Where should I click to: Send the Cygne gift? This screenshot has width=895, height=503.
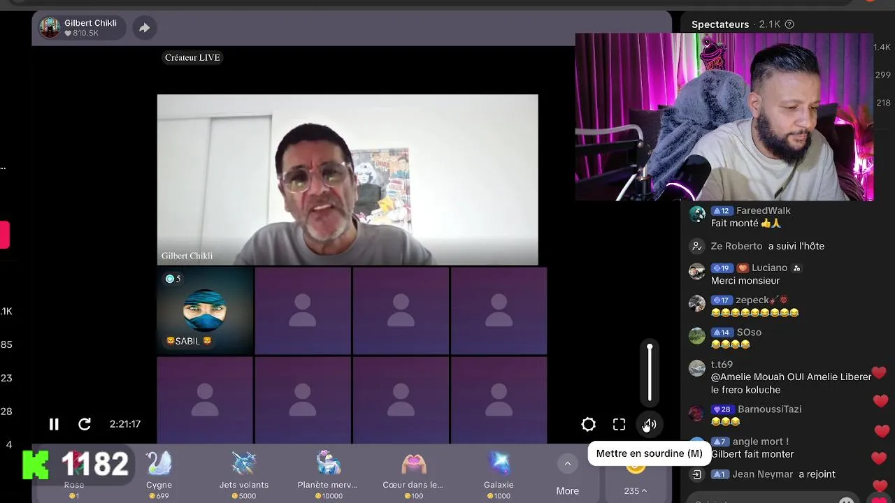coord(159,475)
